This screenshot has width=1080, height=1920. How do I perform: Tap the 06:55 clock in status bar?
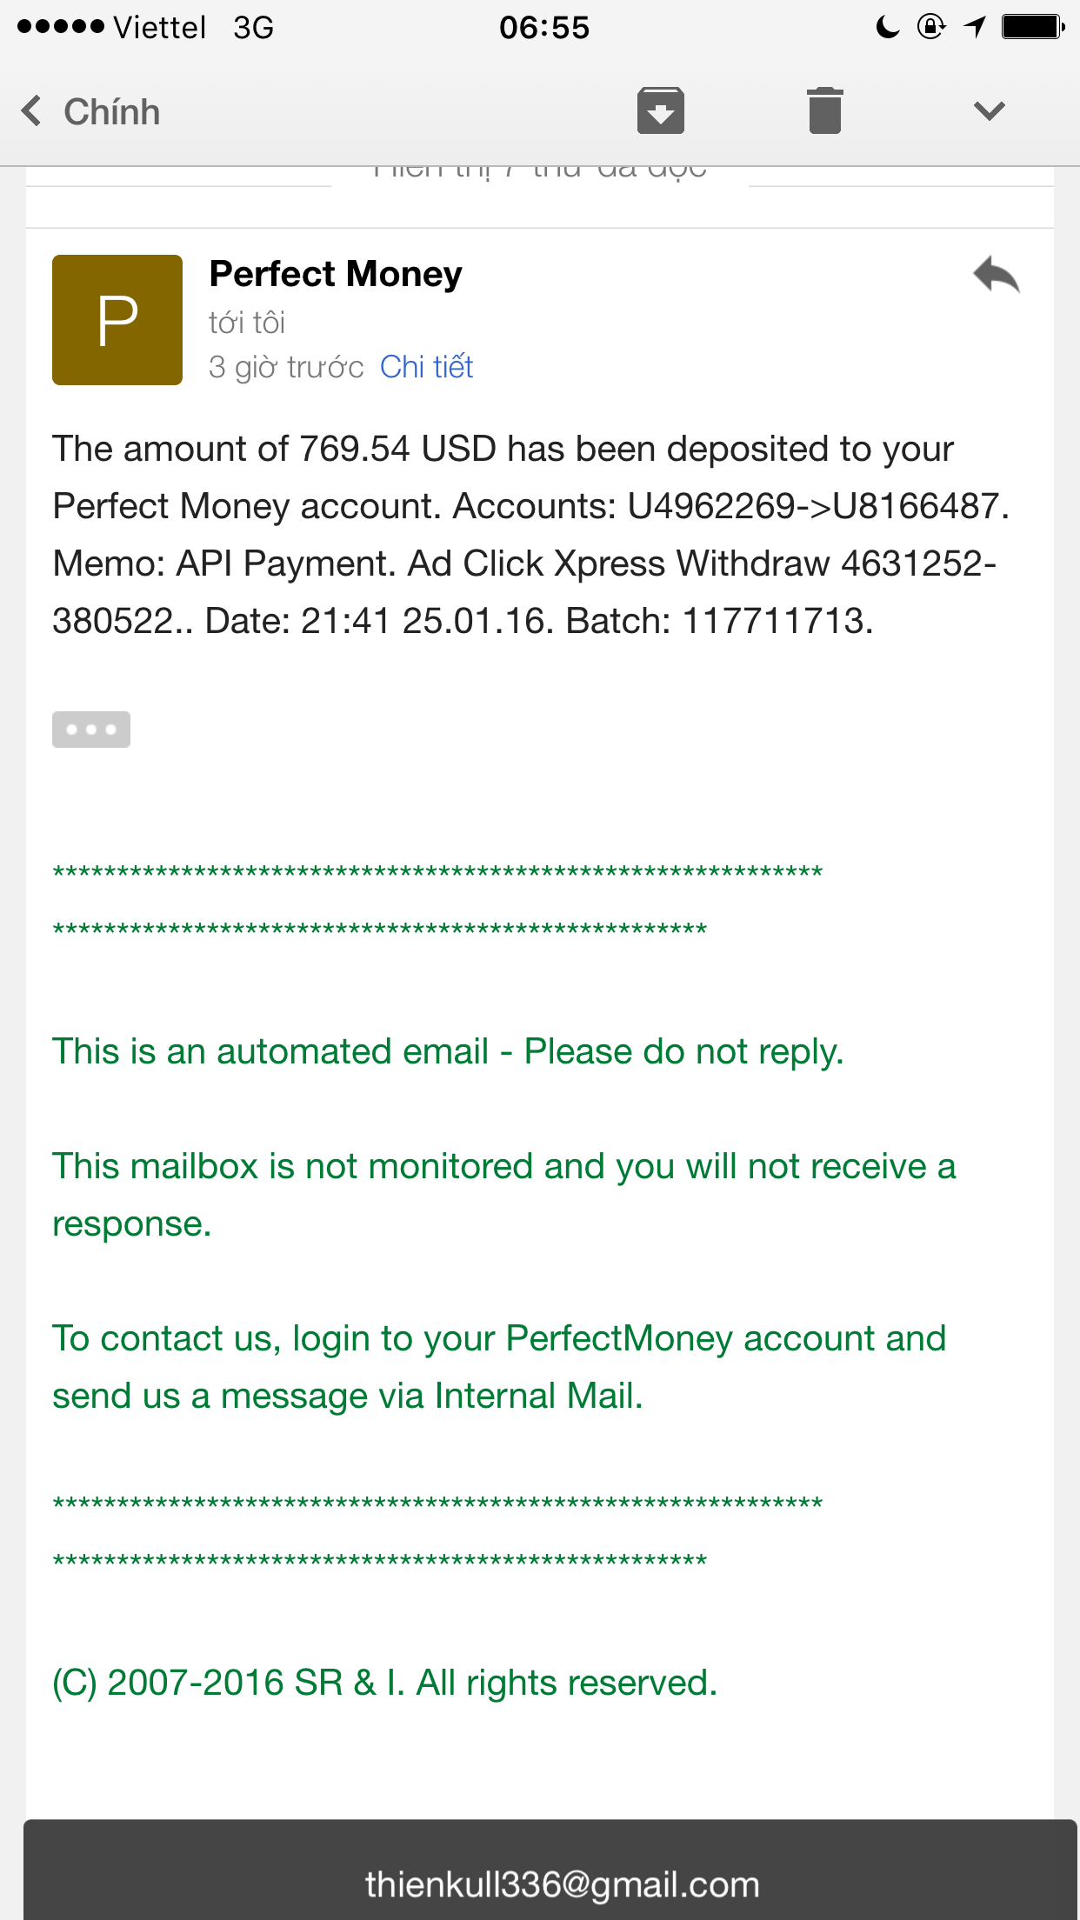pos(544,28)
